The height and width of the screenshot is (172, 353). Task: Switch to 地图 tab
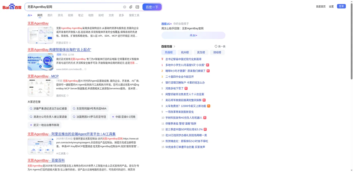(x=91, y=15)
